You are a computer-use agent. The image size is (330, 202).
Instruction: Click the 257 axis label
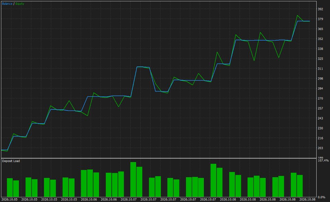tap(320, 108)
